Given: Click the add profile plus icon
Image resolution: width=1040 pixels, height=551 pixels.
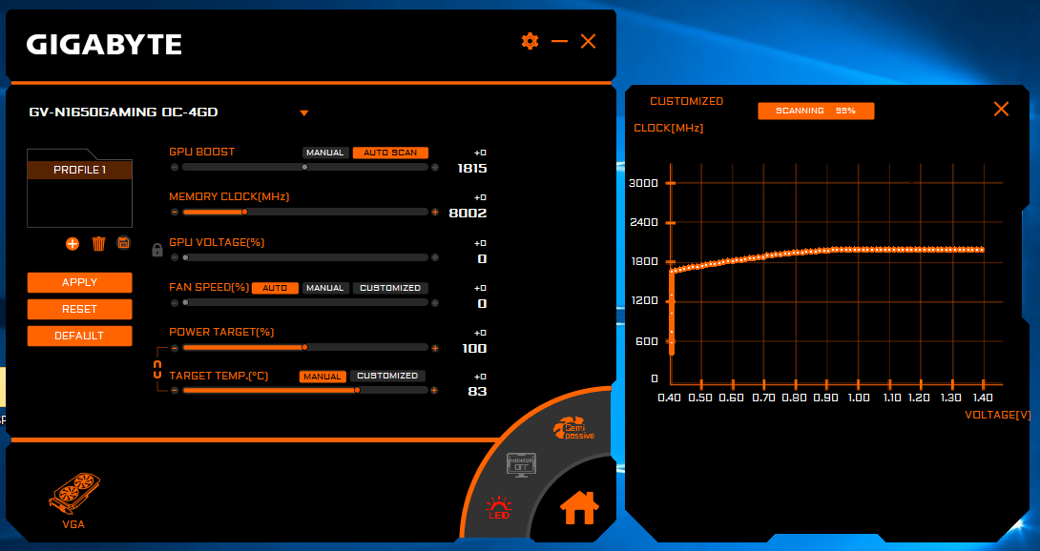Looking at the screenshot, I should point(73,243).
